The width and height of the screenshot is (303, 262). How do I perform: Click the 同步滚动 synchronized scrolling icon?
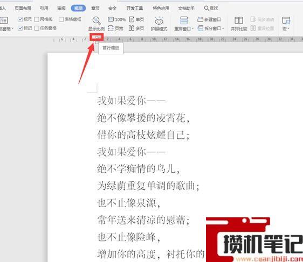click(x=253, y=19)
